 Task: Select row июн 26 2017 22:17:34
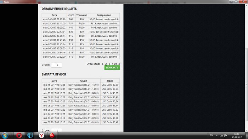coord(81,32)
